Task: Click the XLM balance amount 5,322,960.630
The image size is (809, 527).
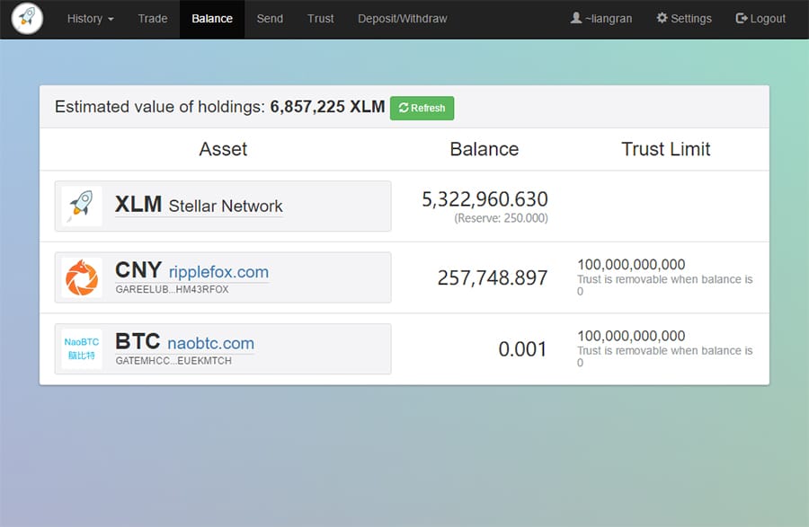Action: pos(485,199)
